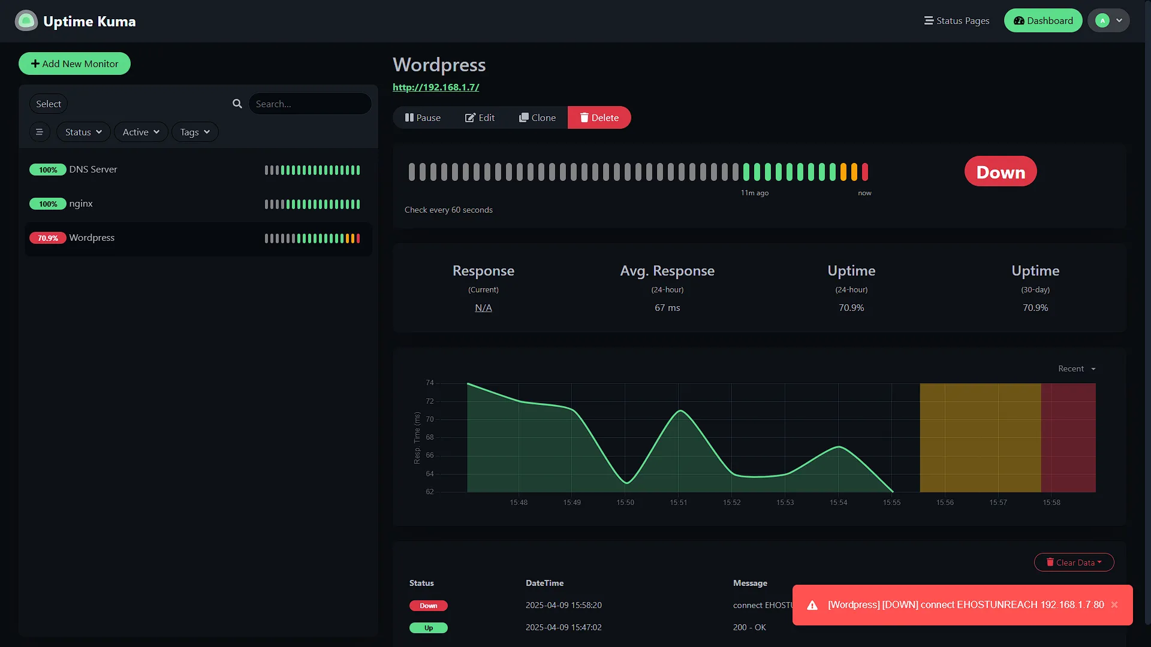Go to the Dashboard
1151x647 pixels.
[1043, 20]
